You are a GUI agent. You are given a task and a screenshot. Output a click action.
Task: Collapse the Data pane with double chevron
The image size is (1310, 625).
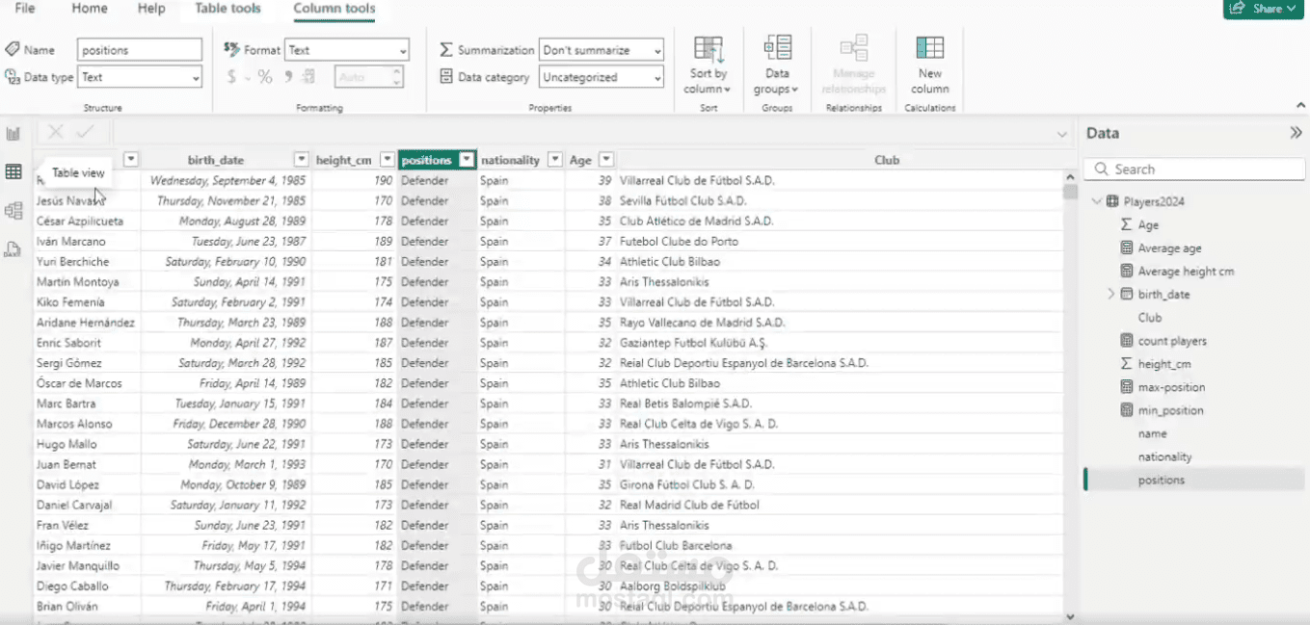1296,133
